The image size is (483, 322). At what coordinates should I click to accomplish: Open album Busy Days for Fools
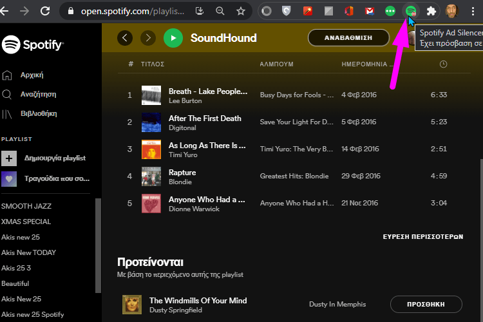pyautogui.click(x=297, y=95)
